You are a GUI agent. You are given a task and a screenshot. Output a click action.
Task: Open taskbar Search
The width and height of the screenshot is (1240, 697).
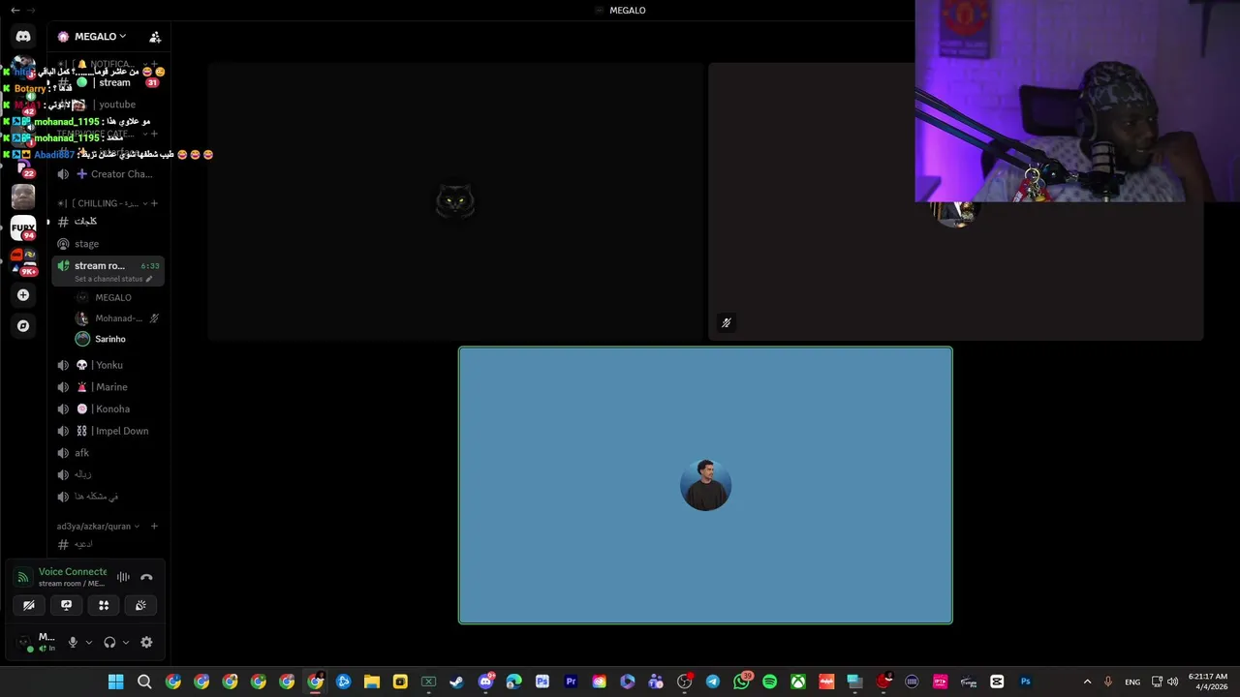[144, 682]
